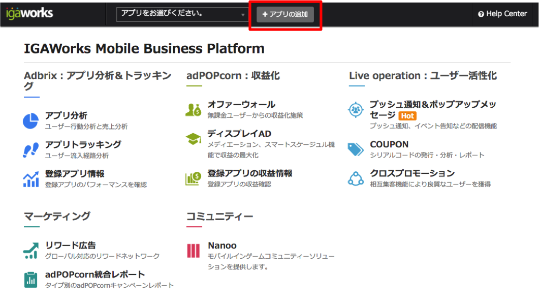Viewport: 539px width, 306px height.
Task: Click 'モバイルインゲームコミュニティーソリューションを提供します。' description
Action: pos(271,261)
